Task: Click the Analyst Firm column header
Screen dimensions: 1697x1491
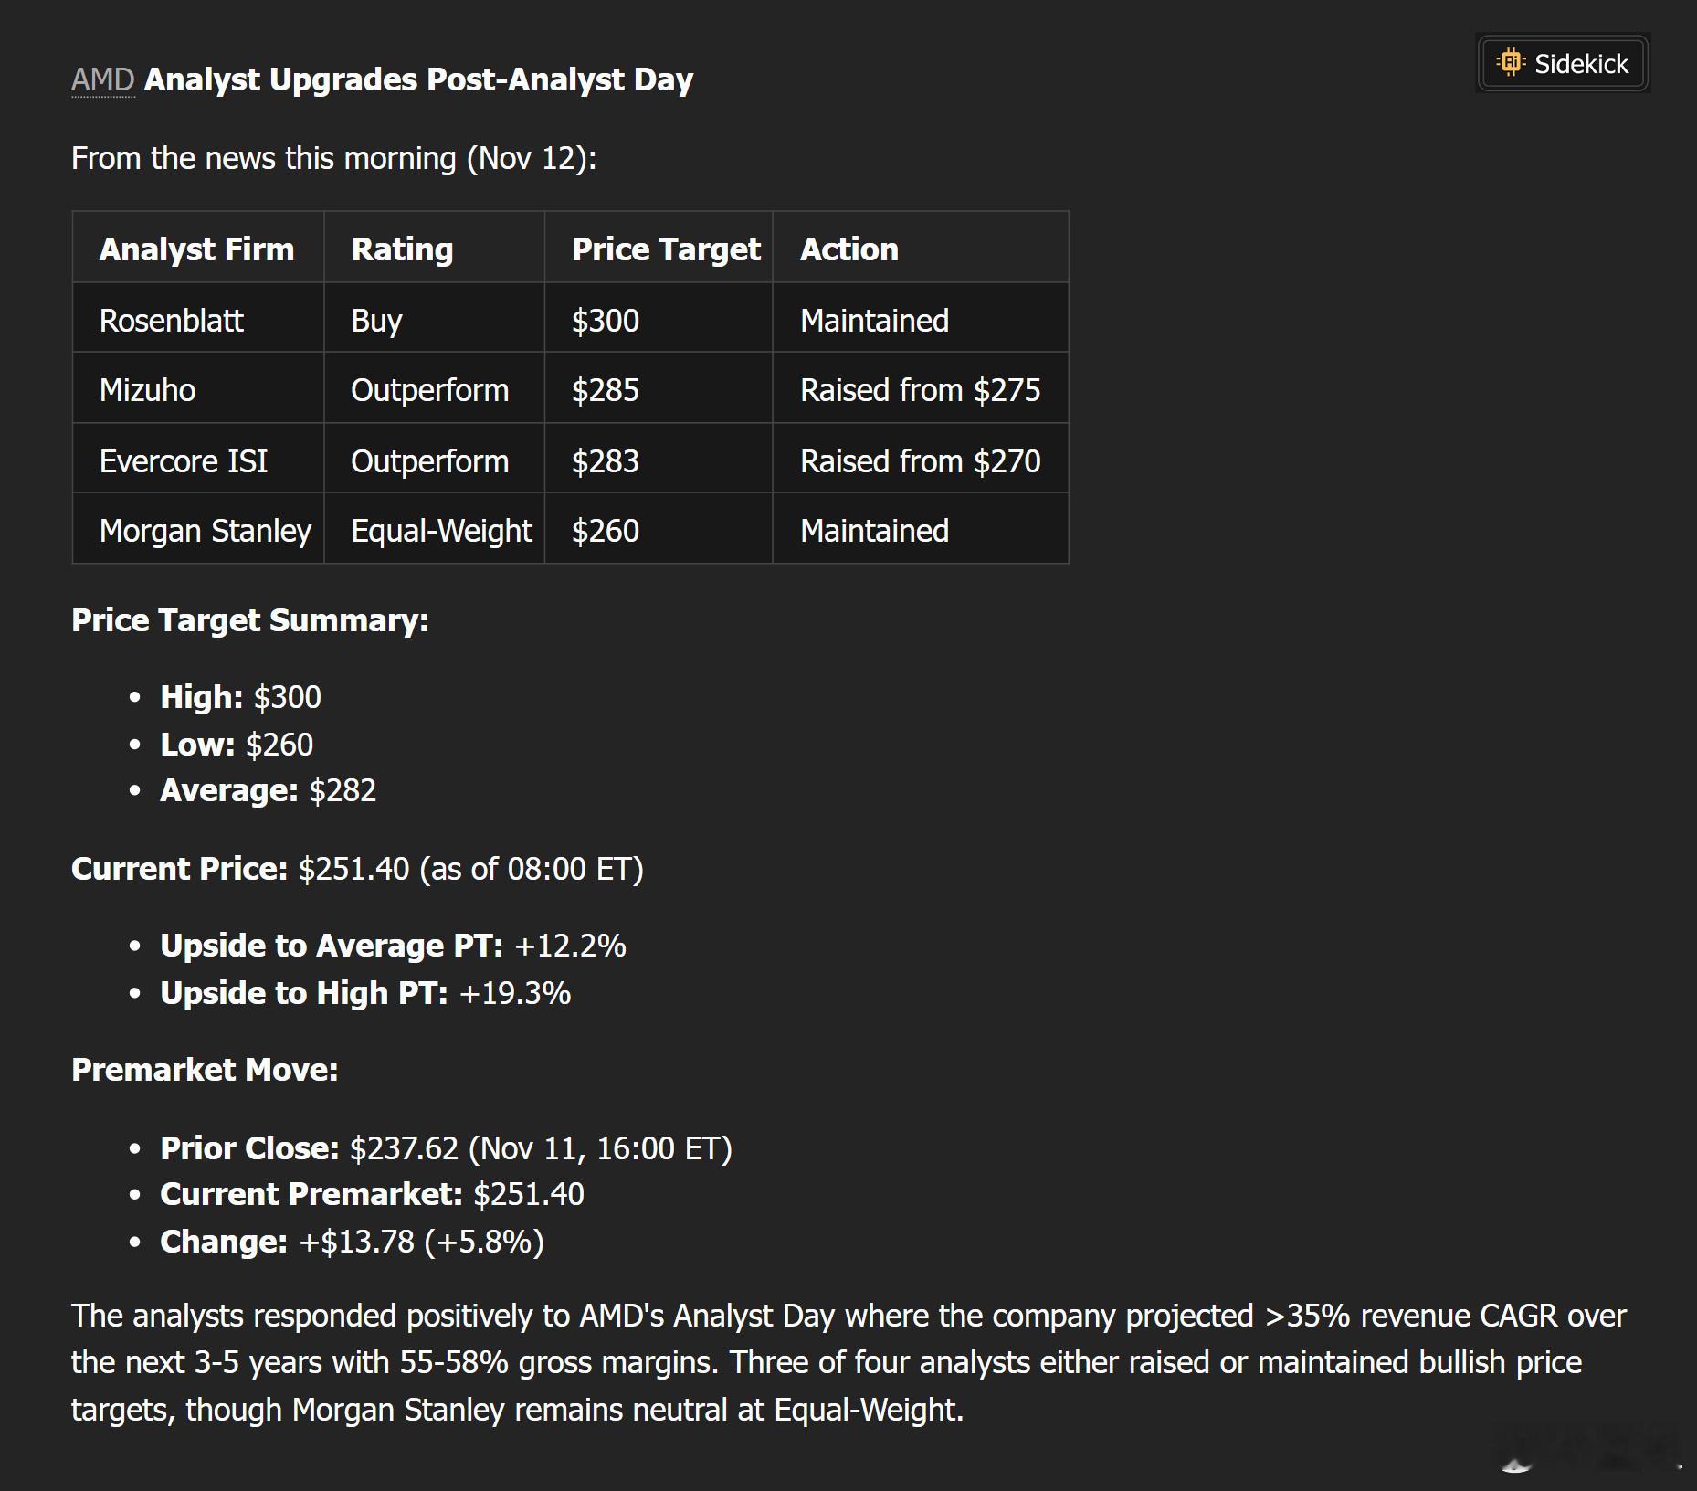Action: pyautogui.click(x=196, y=248)
